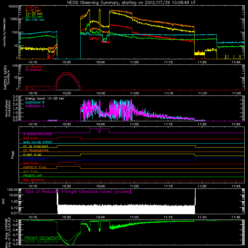Click the 10:30 time tick under the particle rates plot

coord(67,93)
